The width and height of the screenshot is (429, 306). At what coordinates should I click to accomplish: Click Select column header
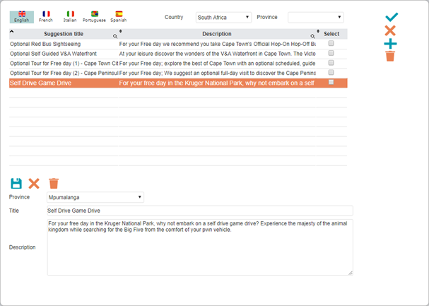pos(331,34)
